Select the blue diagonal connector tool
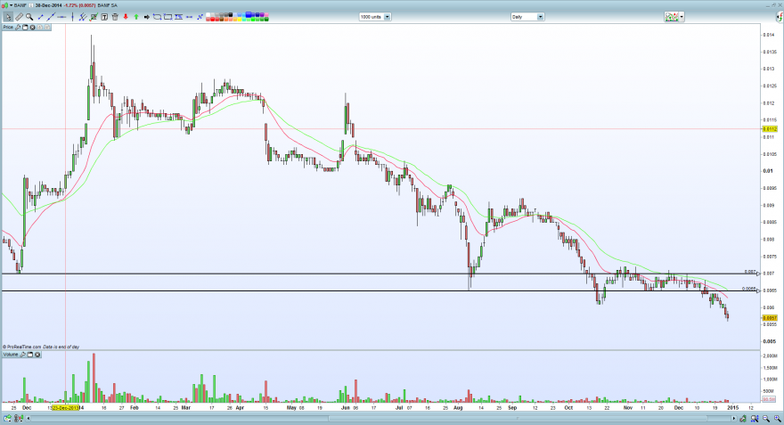 click(x=200, y=17)
